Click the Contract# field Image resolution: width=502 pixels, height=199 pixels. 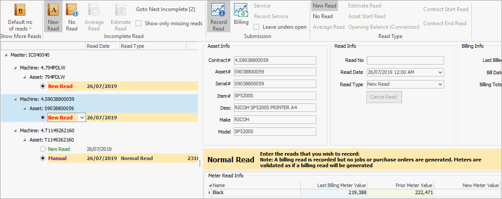click(275, 61)
